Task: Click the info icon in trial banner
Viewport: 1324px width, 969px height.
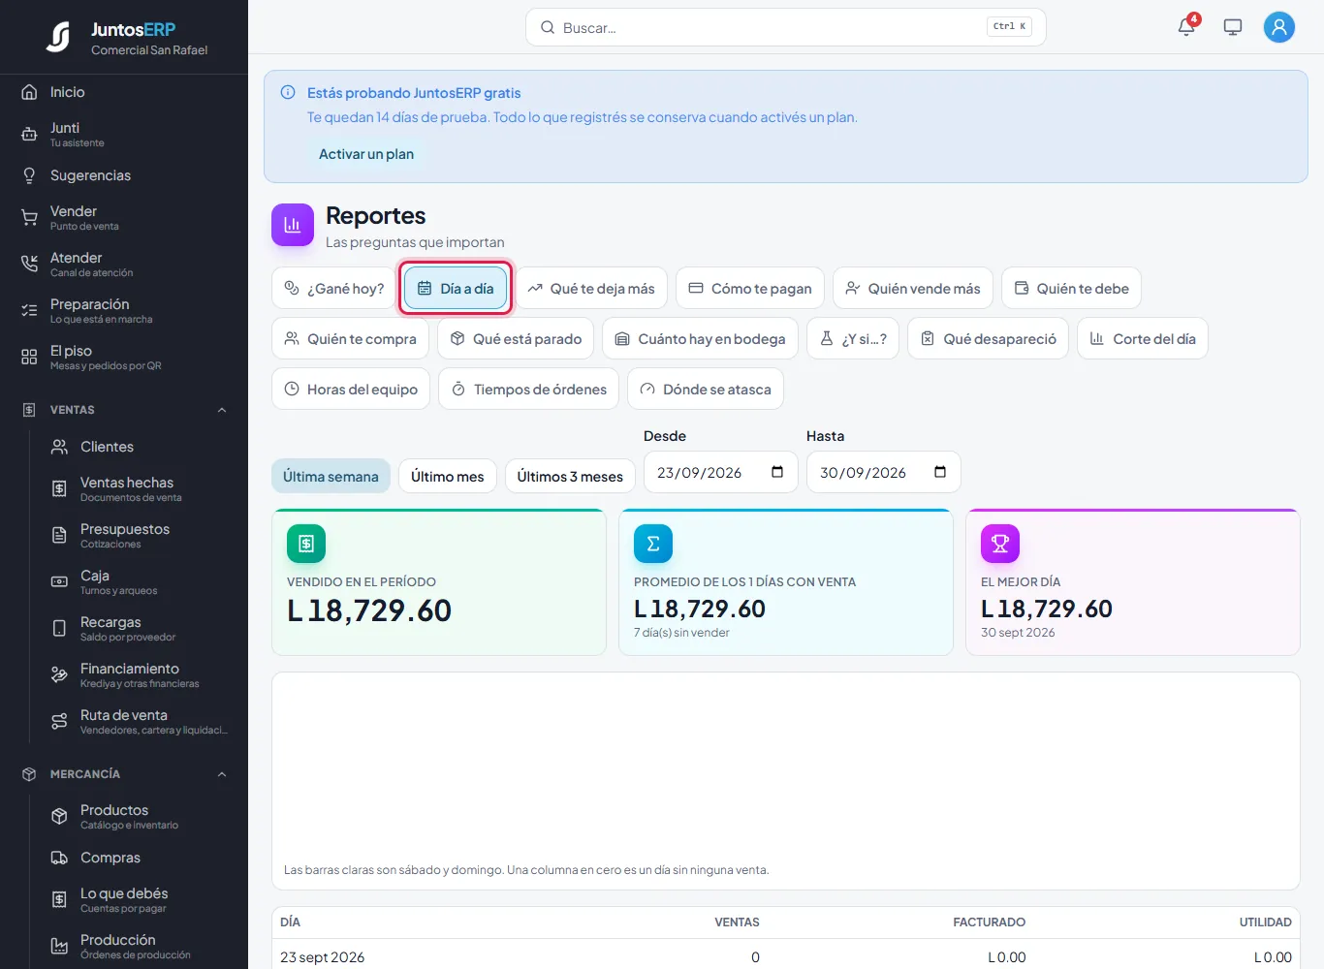Action: (288, 93)
